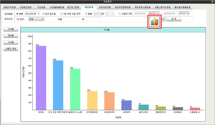Switch to the 중간정산현황 tab
Viewport: 215px width, 125px height.
point(73,7)
